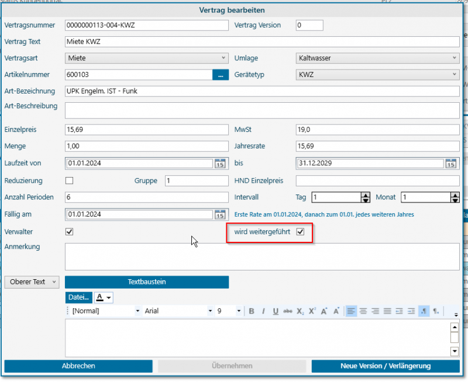This screenshot has width=468, height=382.
Task: Click into the Einzelpreis field
Action: (x=147, y=130)
